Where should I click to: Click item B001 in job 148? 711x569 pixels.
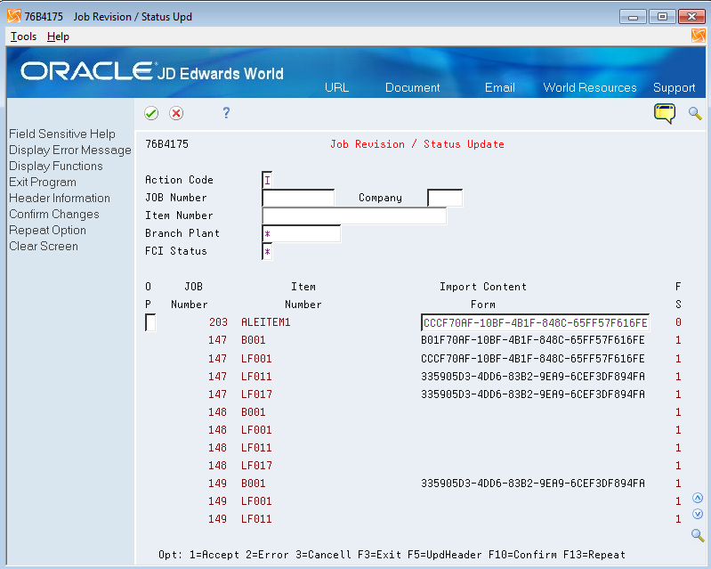(253, 412)
